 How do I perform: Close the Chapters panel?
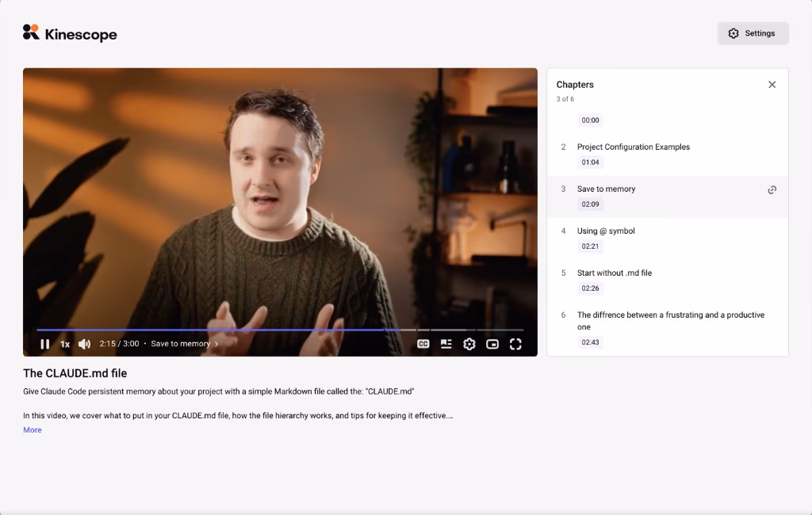point(772,84)
